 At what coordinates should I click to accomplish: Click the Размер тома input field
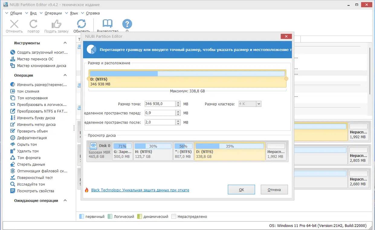[x=160, y=104]
